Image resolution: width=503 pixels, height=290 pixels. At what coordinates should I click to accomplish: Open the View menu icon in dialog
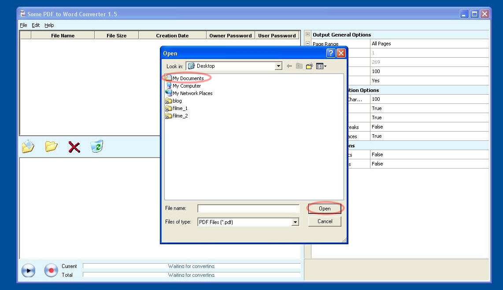point(321,66)
